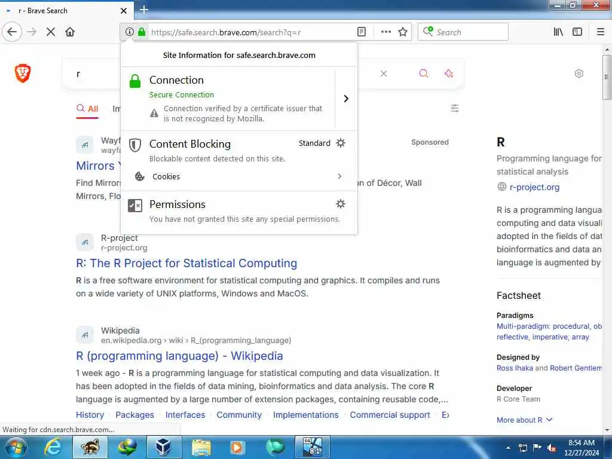Click the taskbar clock showing 8:54 AM

coord(581,448)
